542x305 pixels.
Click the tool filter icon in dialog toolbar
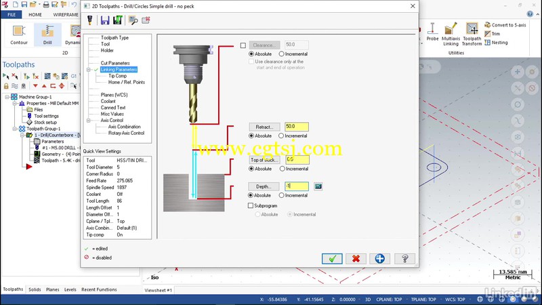coord(90,20)
